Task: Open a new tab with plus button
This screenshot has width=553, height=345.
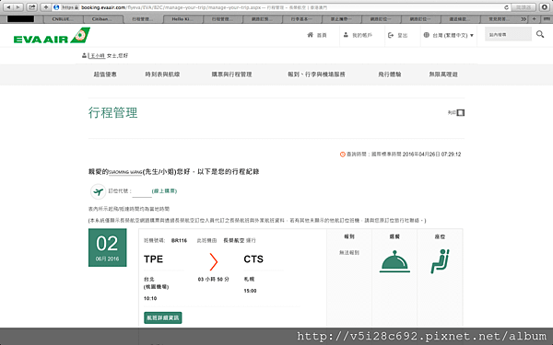Action: (x=535, y=19)
